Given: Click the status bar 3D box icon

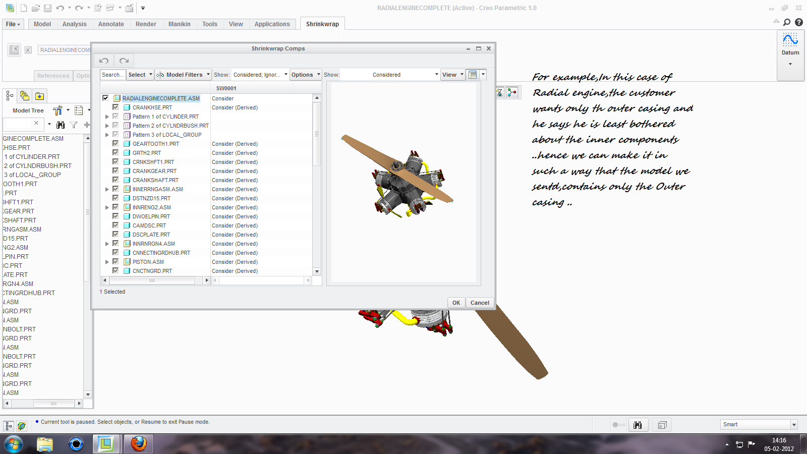Looking at the screenshot, I should 662,425.
